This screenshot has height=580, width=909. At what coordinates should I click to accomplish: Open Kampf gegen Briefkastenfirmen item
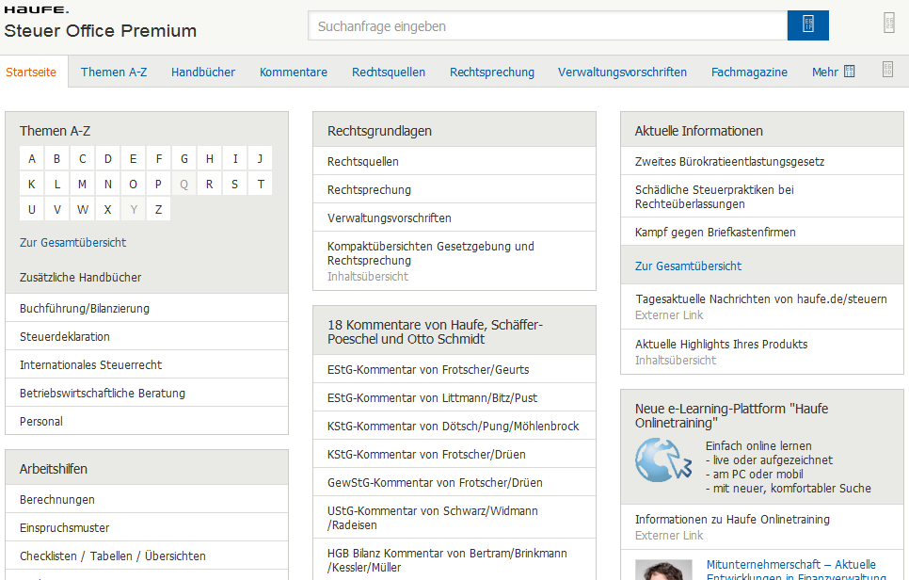pyautogui.click(x=762, y=232)
